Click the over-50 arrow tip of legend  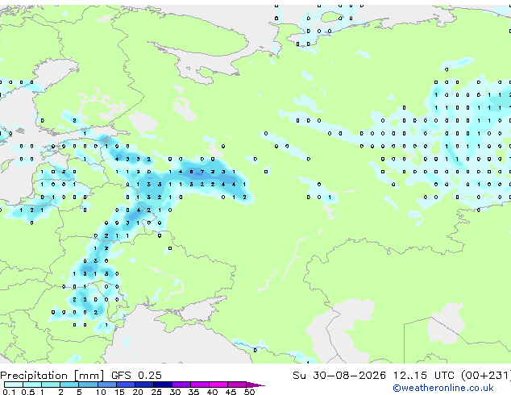pyautogui.click(x=255, y=385)
